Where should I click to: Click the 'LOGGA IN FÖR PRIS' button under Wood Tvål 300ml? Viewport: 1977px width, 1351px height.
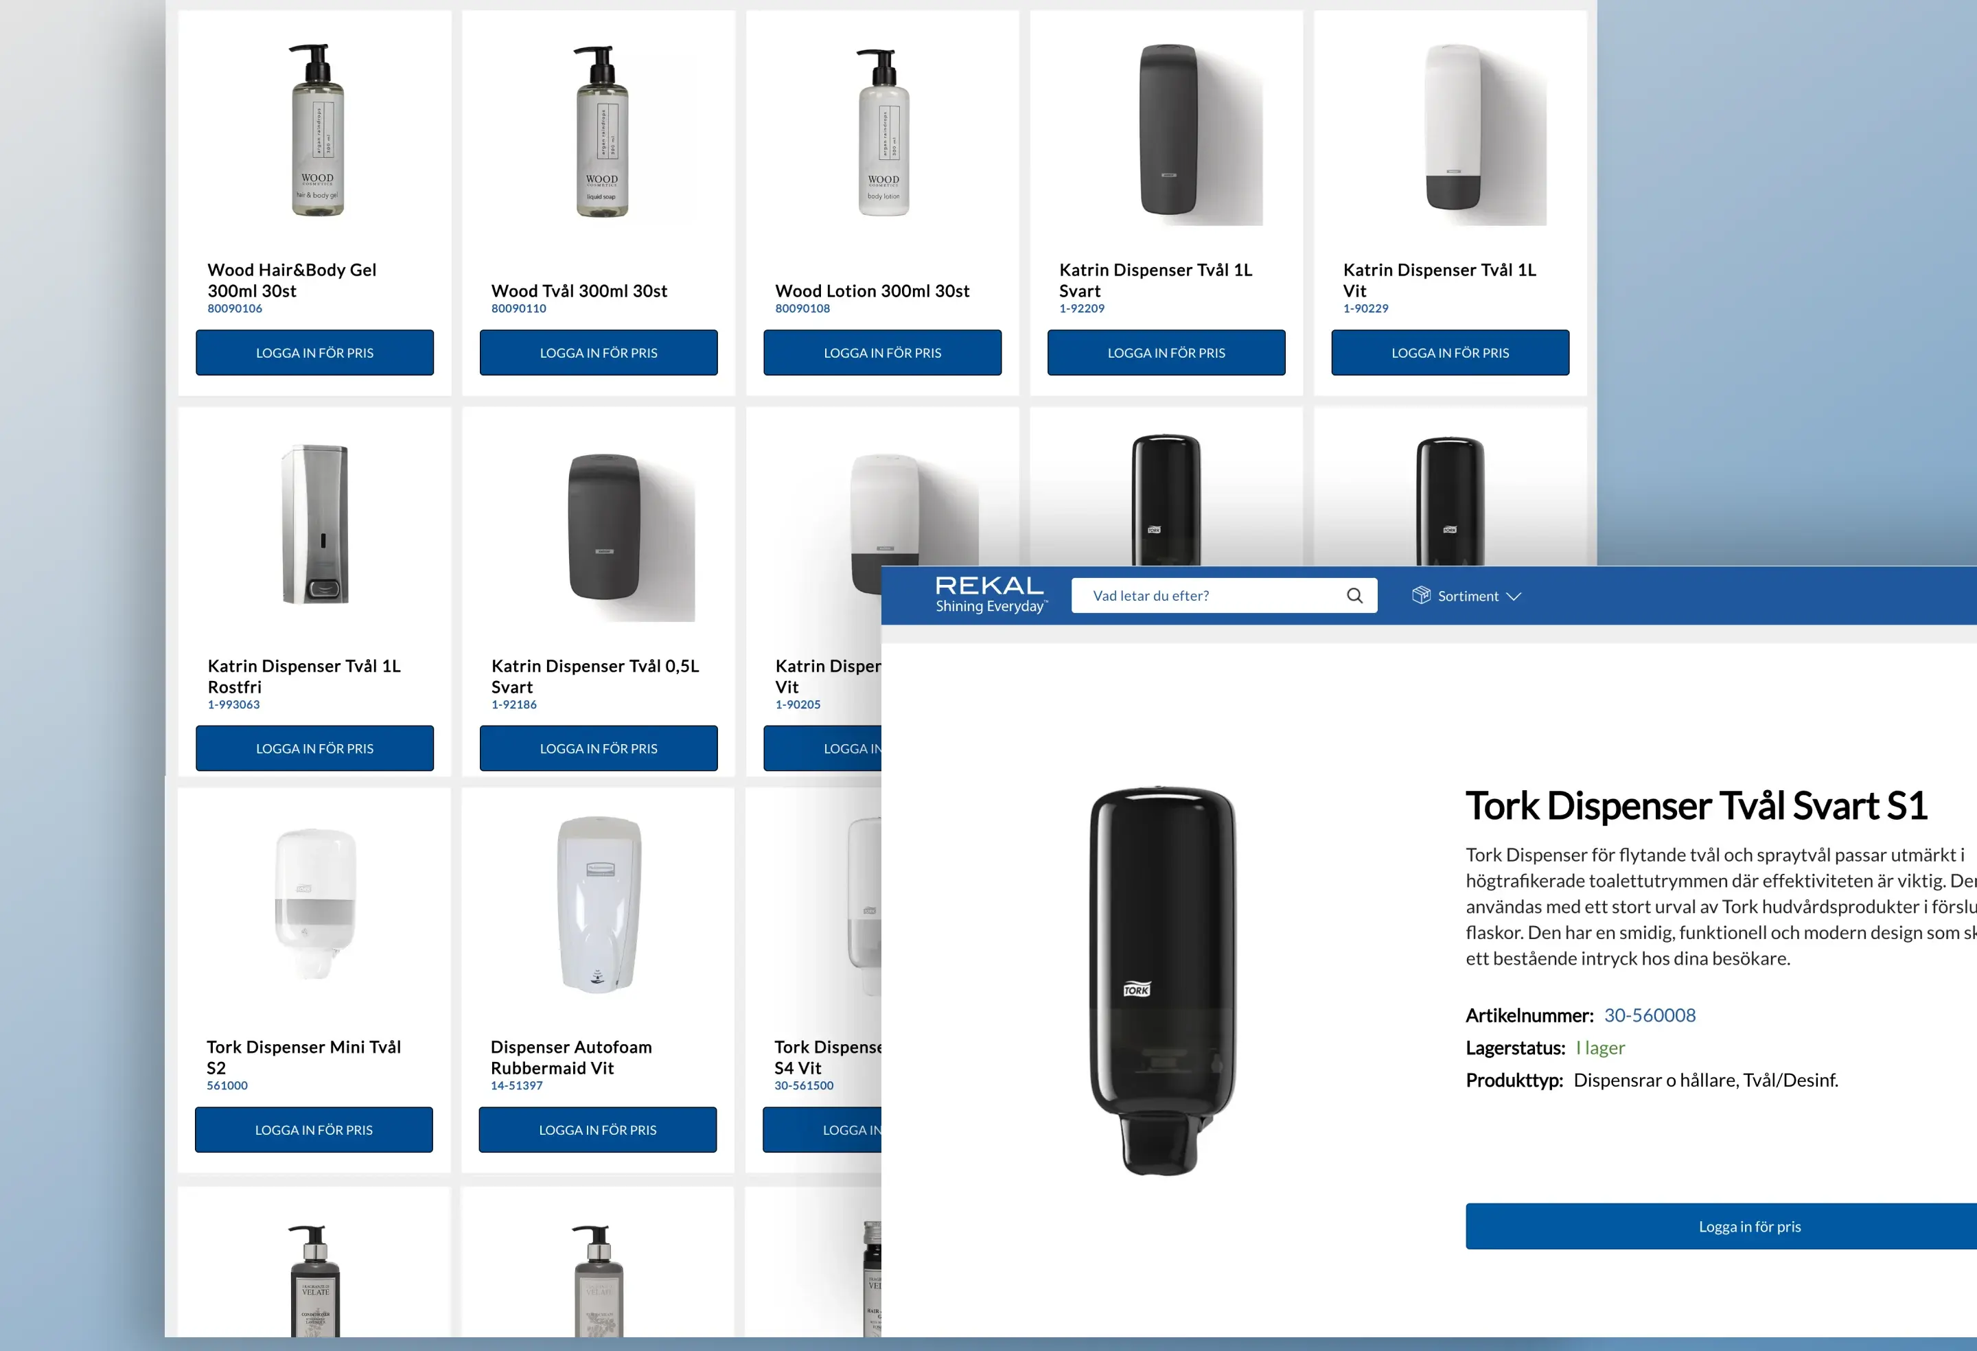(598, 352)
